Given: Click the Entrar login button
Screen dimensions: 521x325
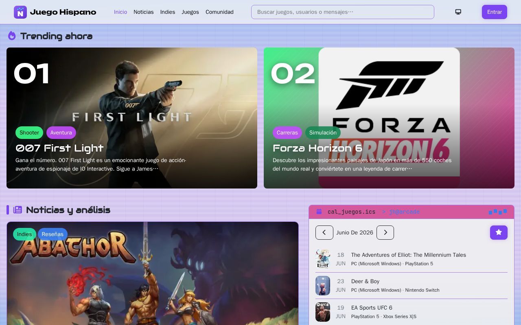Looking at the screenshot, I should (x=495, y=12).
